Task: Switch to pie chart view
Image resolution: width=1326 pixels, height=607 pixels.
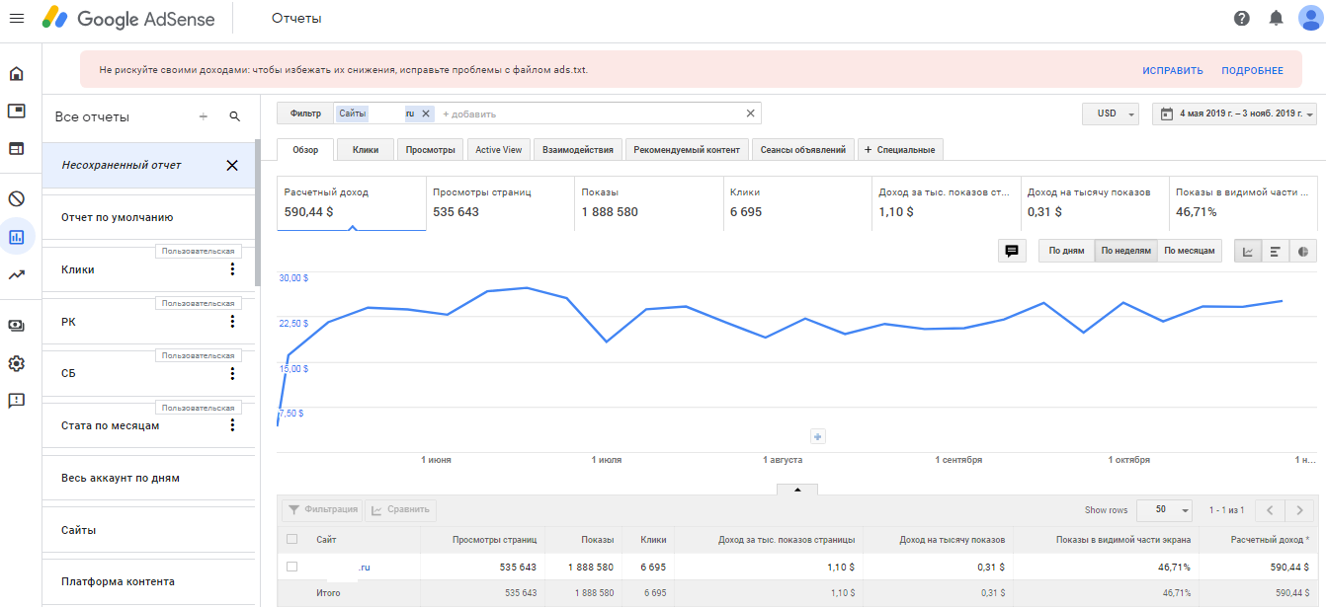Action: tap(1303, 252)
